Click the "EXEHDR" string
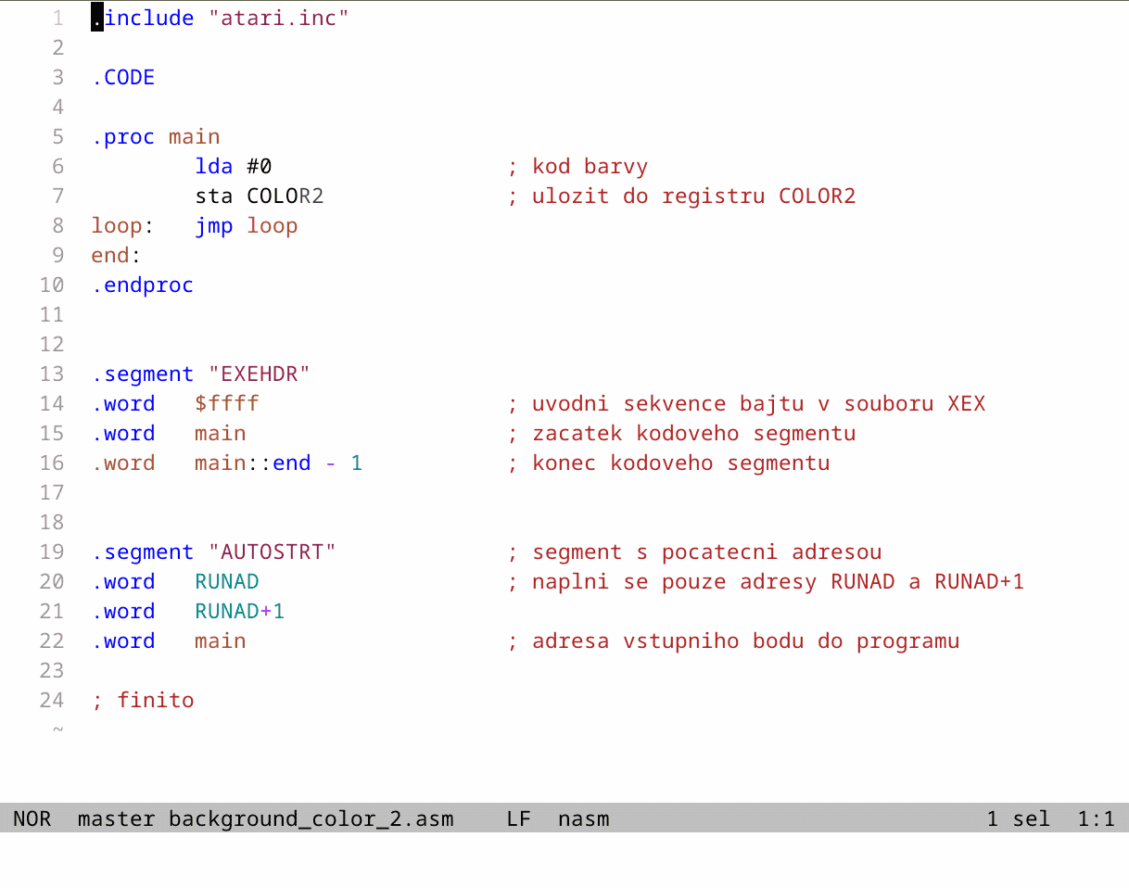 click(260, 374)
